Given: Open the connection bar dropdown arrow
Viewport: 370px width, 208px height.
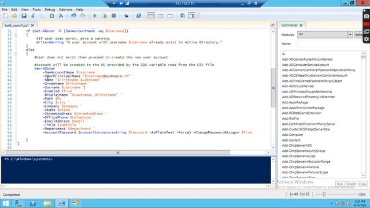Looking at the screenshot, I should [114, 3].
